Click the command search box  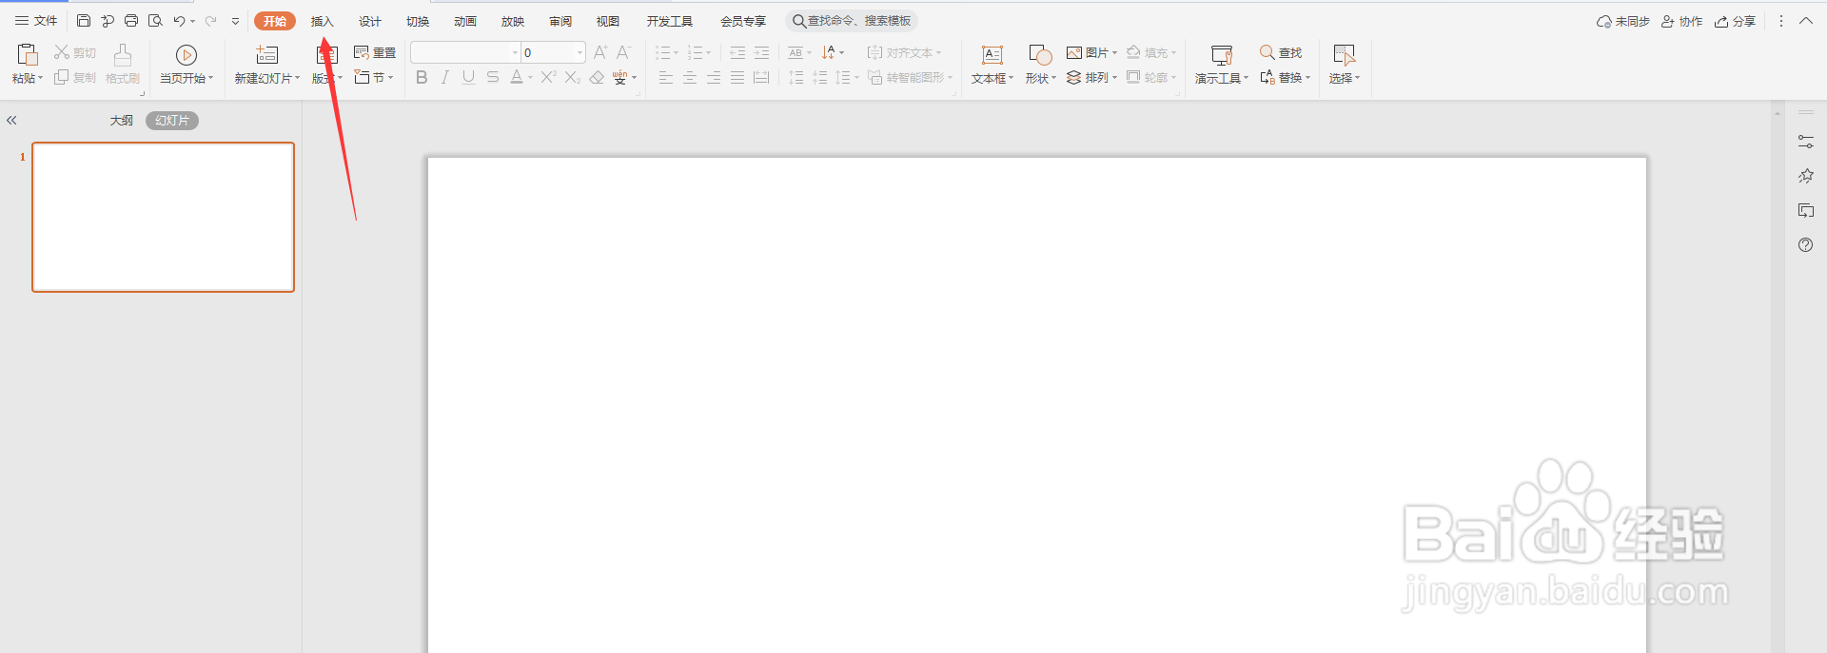[851, 21]
